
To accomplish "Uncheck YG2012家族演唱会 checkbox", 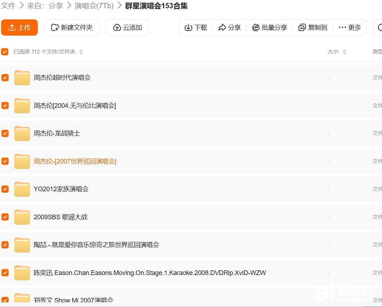I will [5, 189].
